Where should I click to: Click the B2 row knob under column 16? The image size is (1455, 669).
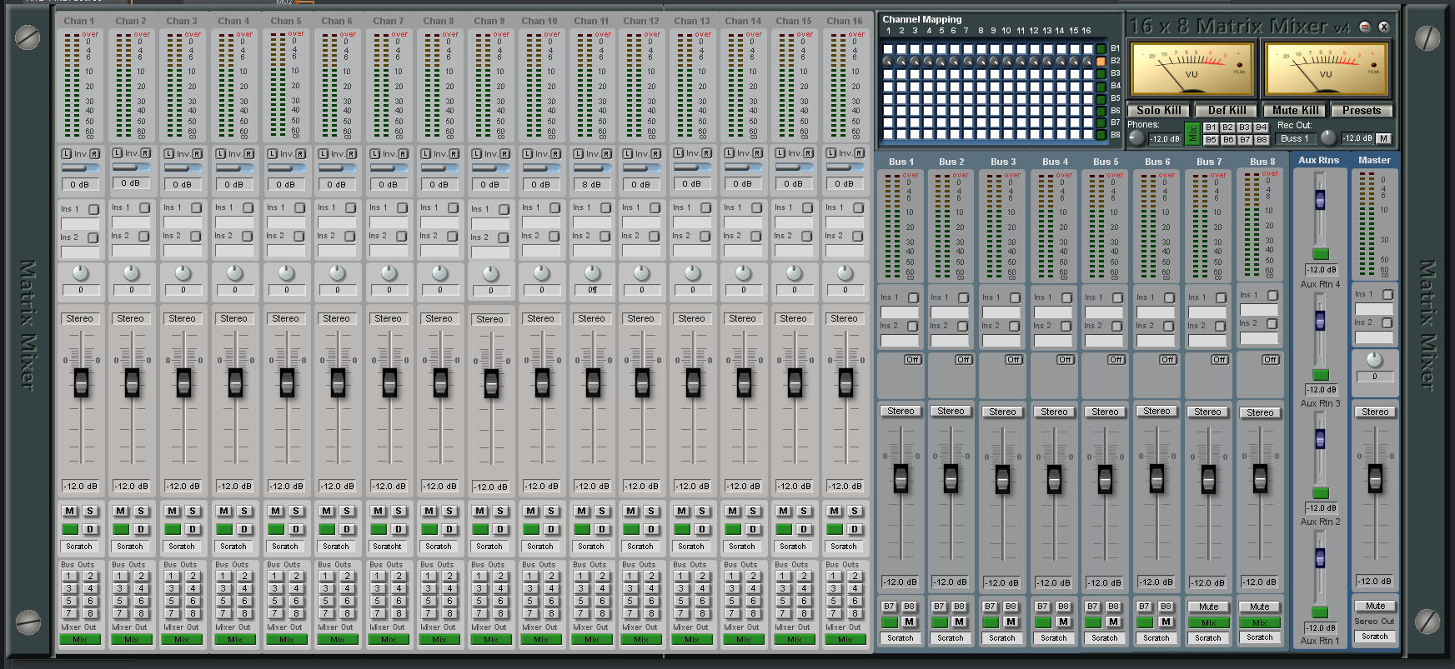point(1087,62)
